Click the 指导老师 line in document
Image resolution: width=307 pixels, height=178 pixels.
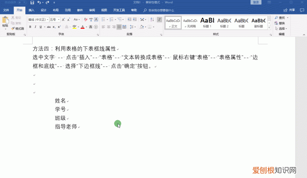[66, 127]
